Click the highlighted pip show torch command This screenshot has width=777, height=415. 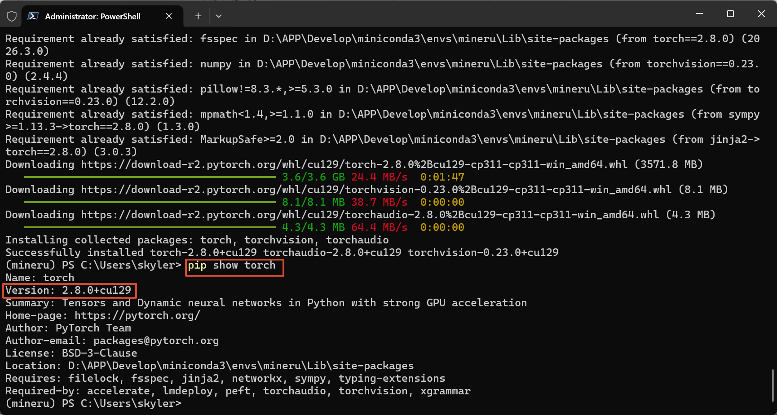point(232,265)
